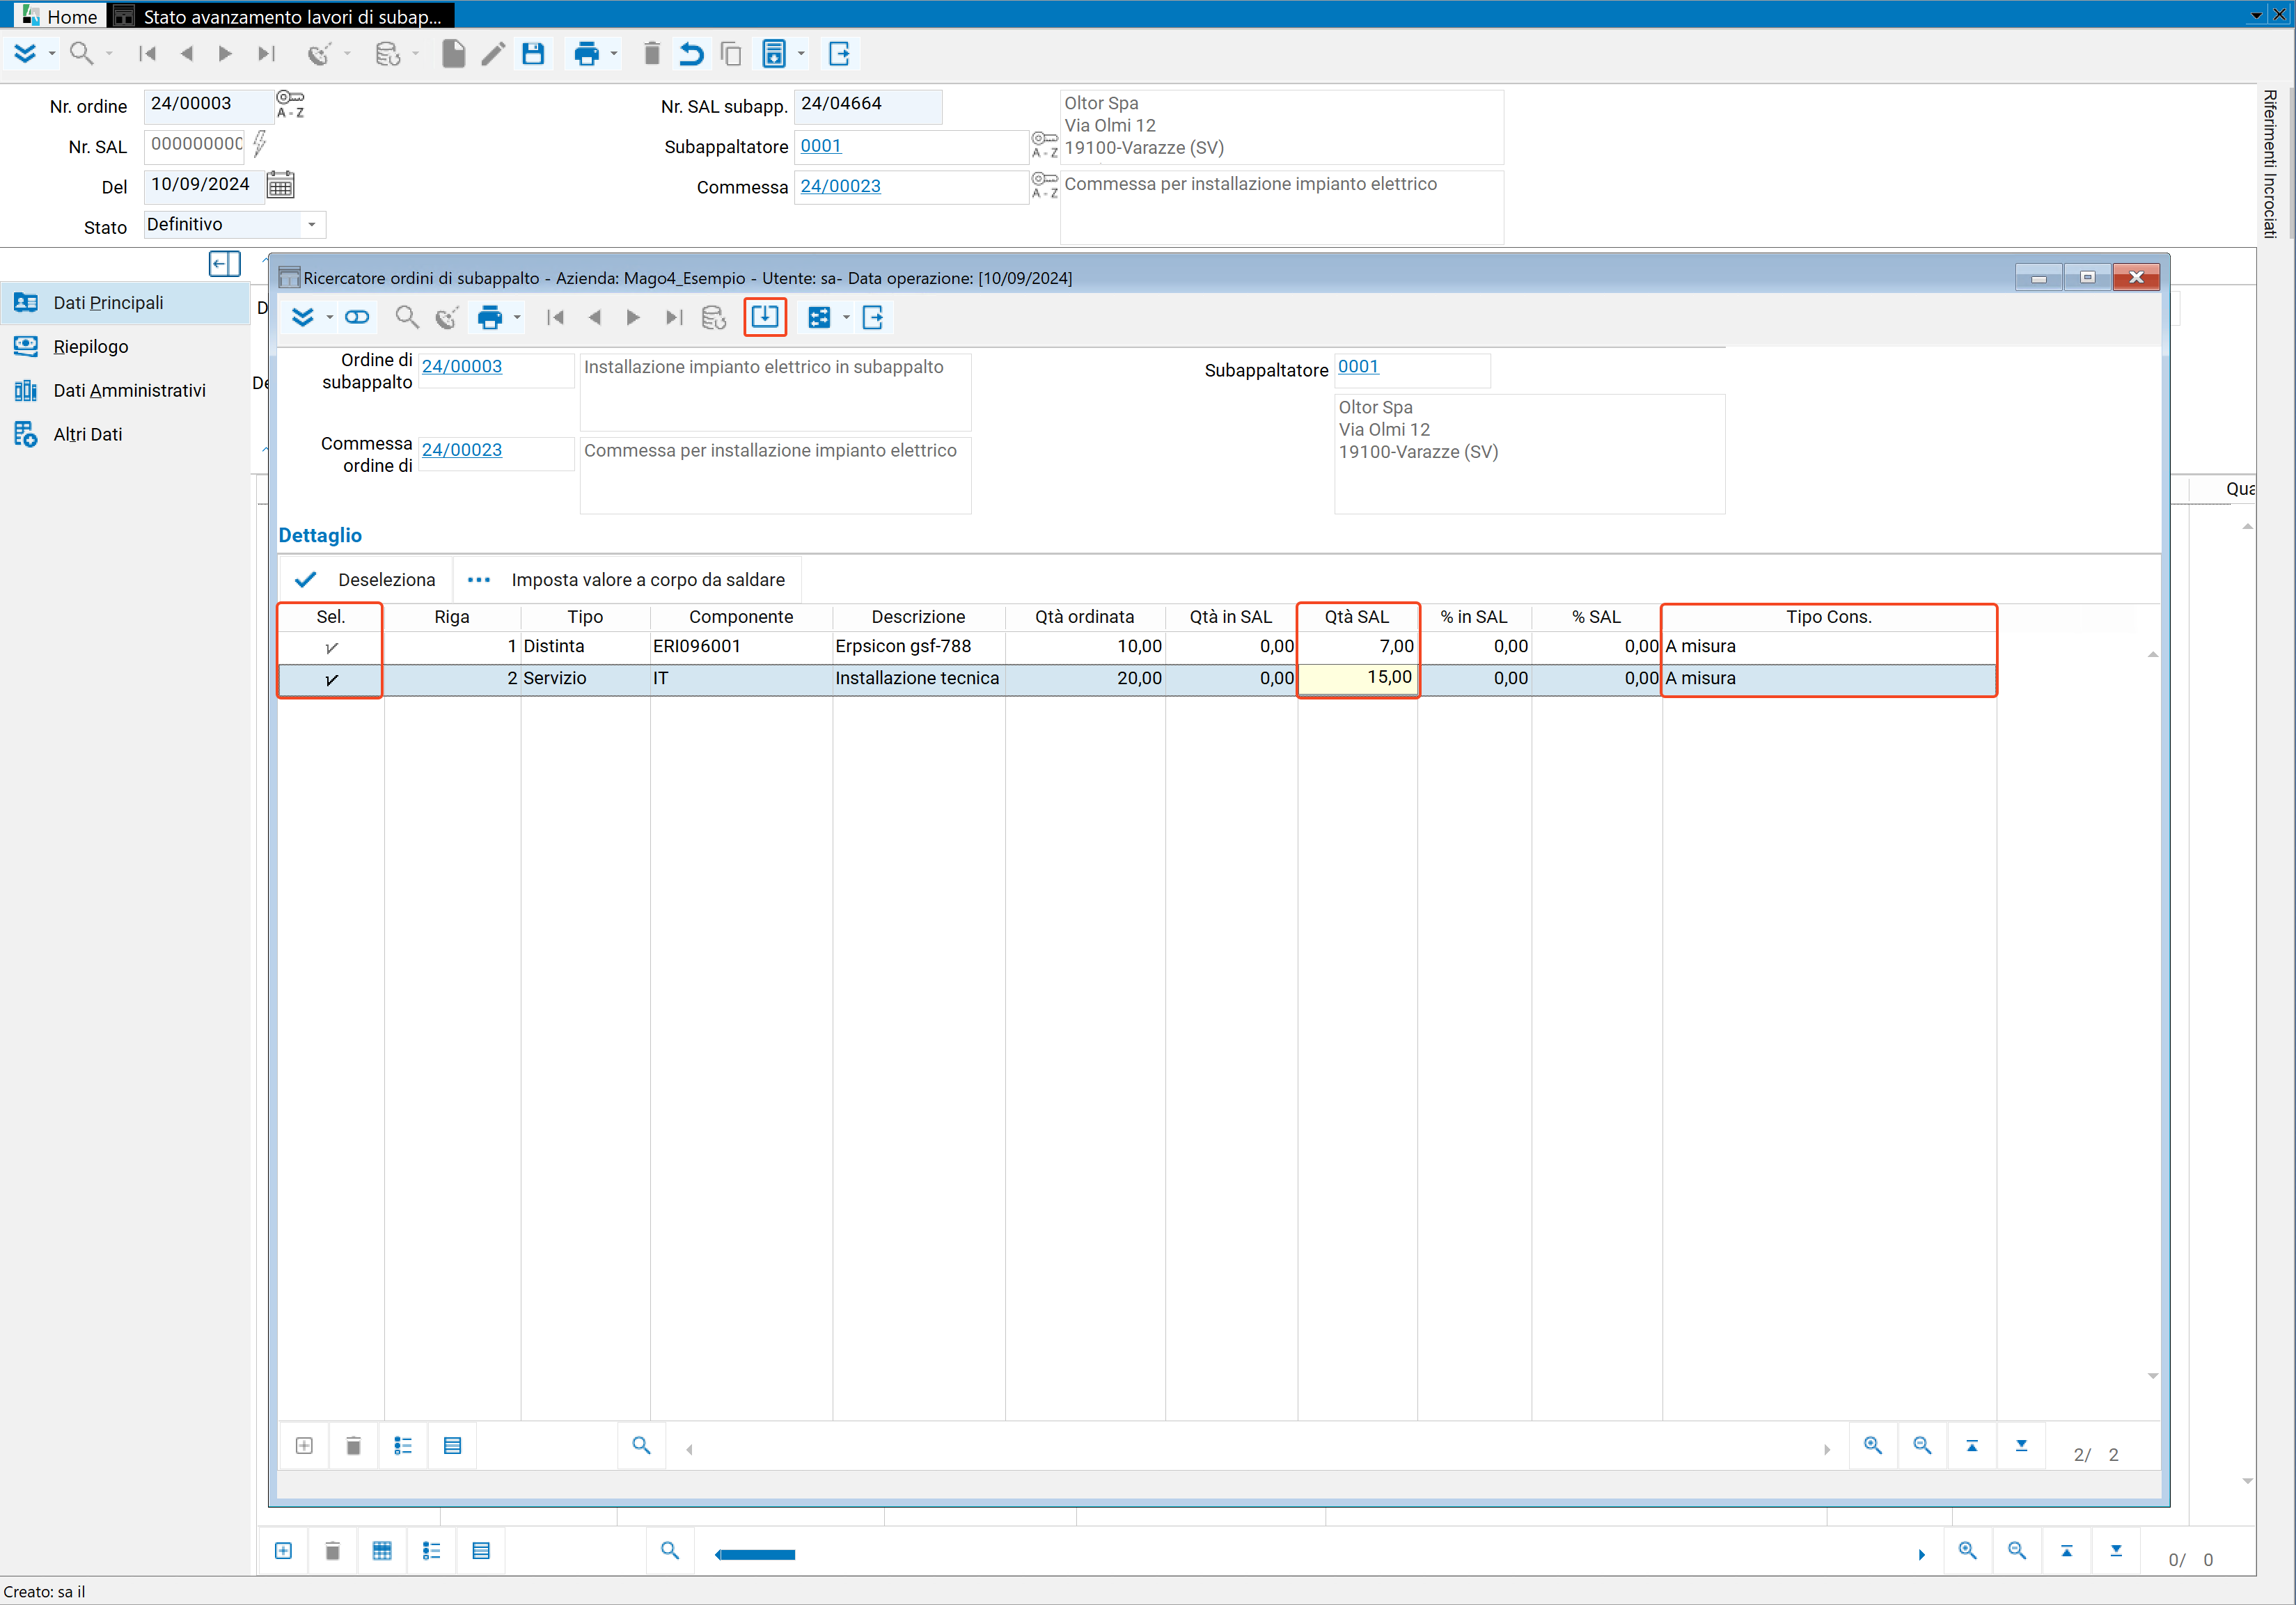This screenshot has height=1605, width=2296.
Task: Open Print dropdown arrow in Ricercatore toolbar
Action: click(517, 318)
